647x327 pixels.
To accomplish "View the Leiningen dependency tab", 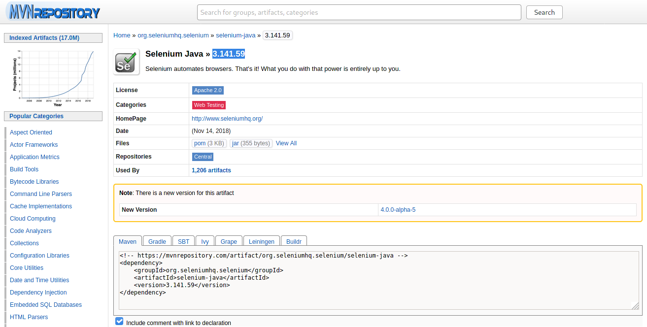I will [x=261, y=241].
